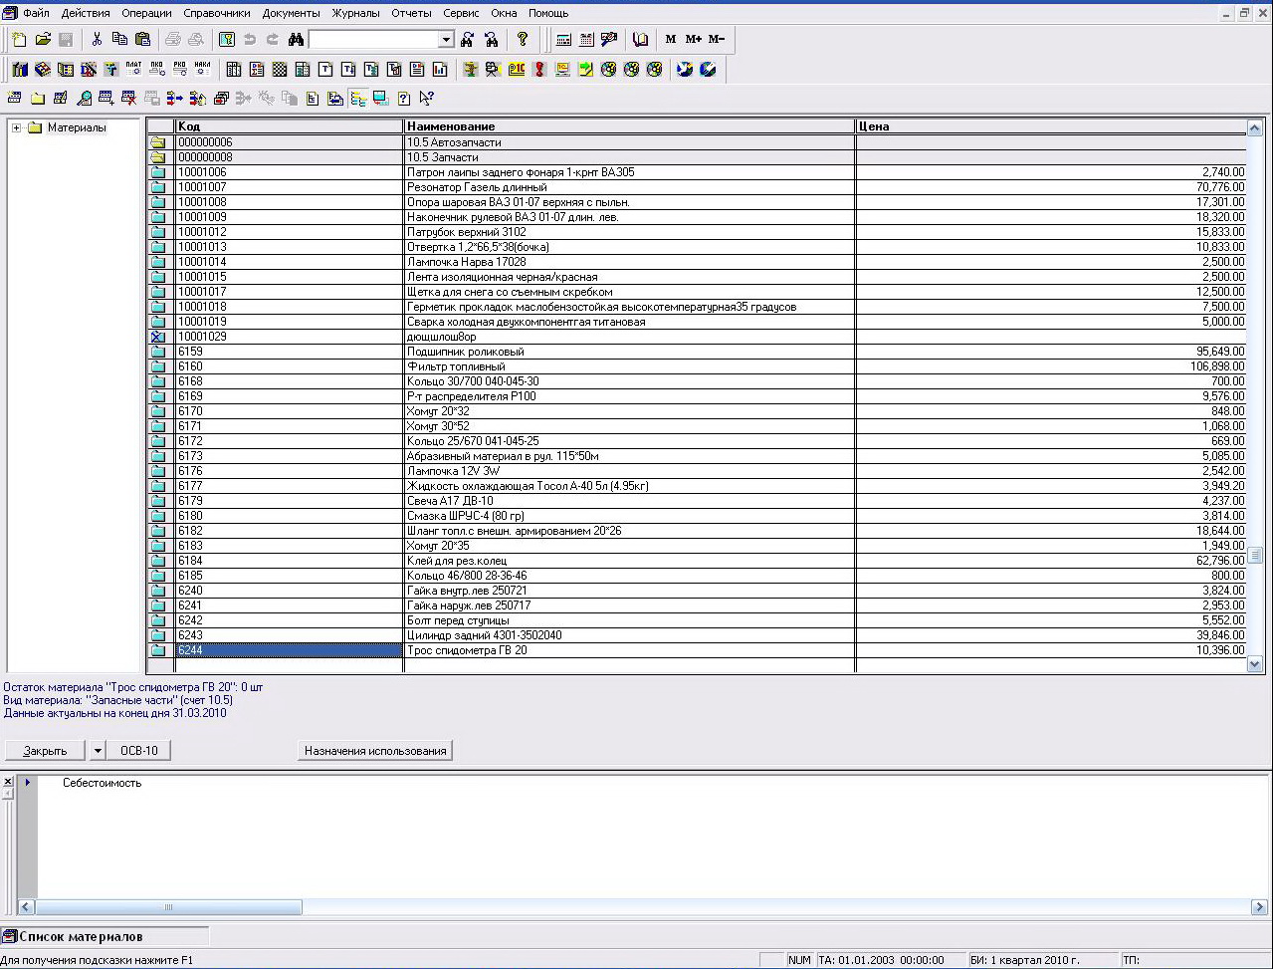Click the РКО document icon

click(180, 70)
